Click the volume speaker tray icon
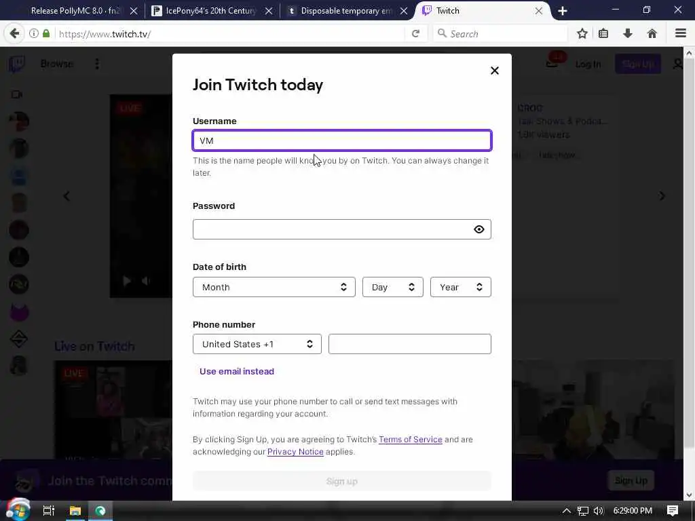The image size is (695, 521). [599, 511]
